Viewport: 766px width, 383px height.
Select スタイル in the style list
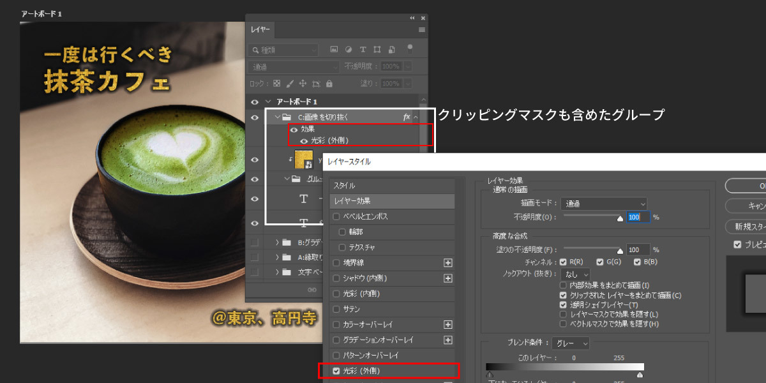pyautogui.click(x=392, y=186)
